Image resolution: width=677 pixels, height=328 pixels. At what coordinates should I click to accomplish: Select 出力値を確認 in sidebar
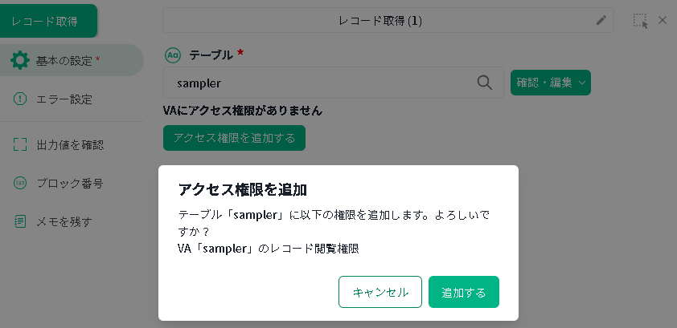(x=70, y=145)
